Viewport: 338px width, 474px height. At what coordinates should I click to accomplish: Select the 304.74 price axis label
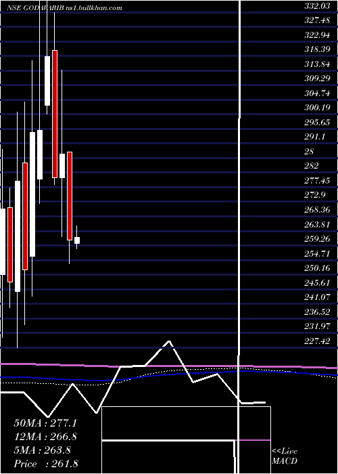pyautogui.click(x=317, y=93)
